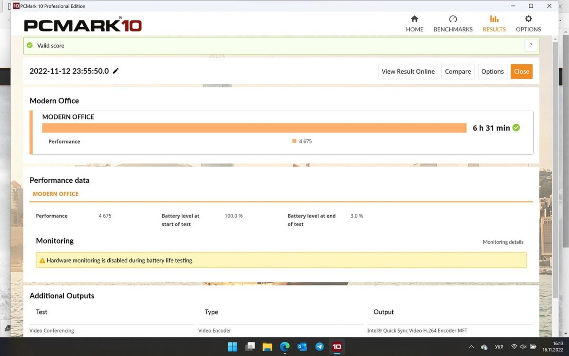Click the 3.0 % battery end value
The width and height of the screenshot is (569, 356).
357,216
